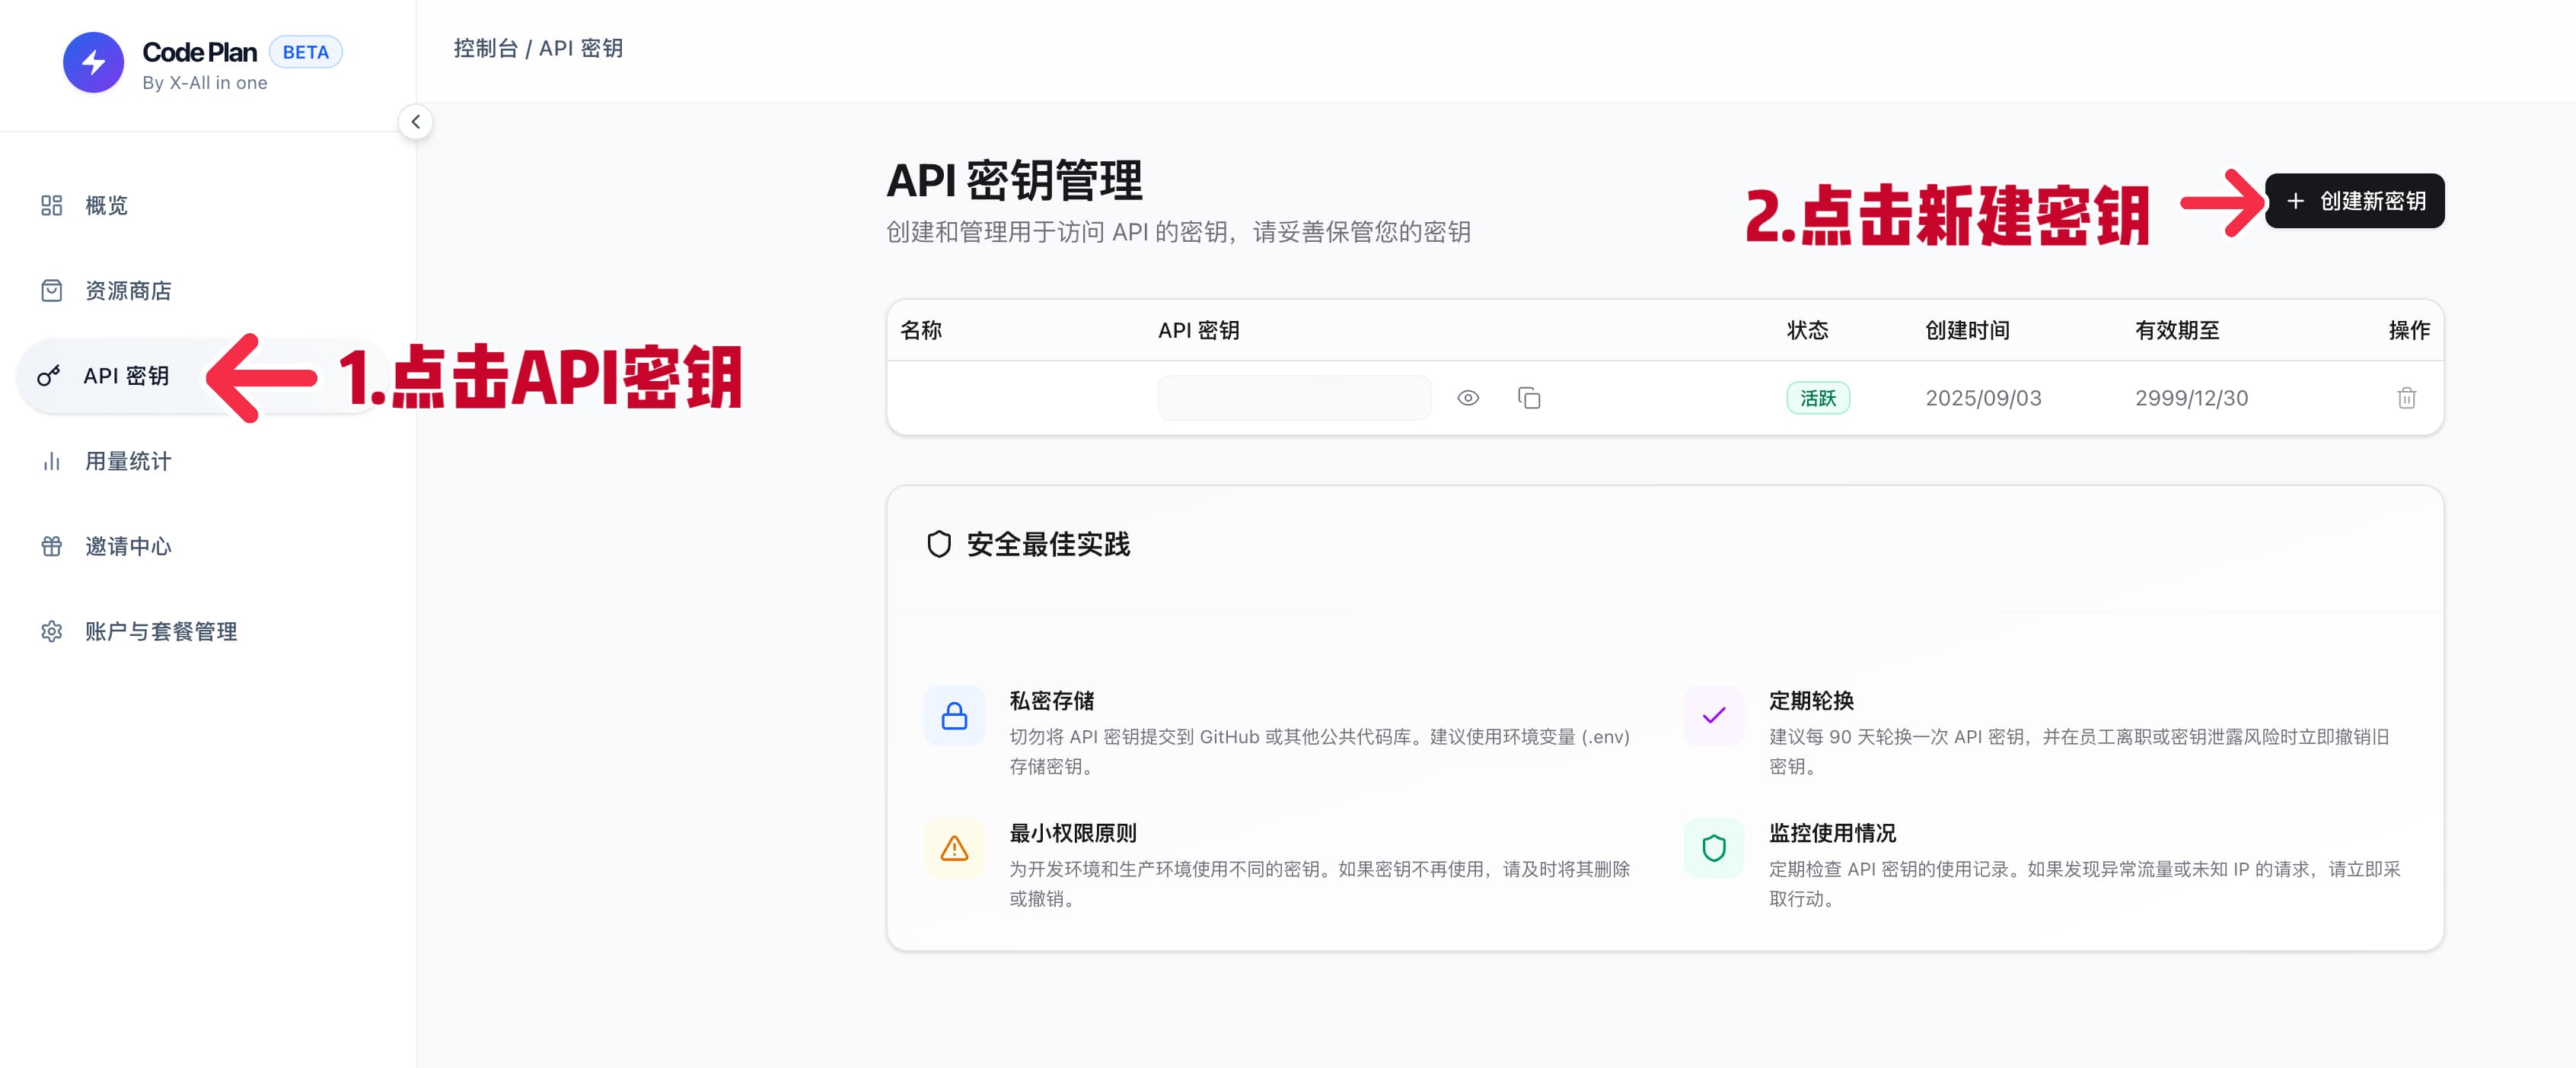Click the gift icon for 邀请中心
Viewport: 2576px width, 1068px height.
(x=51, y=546)
